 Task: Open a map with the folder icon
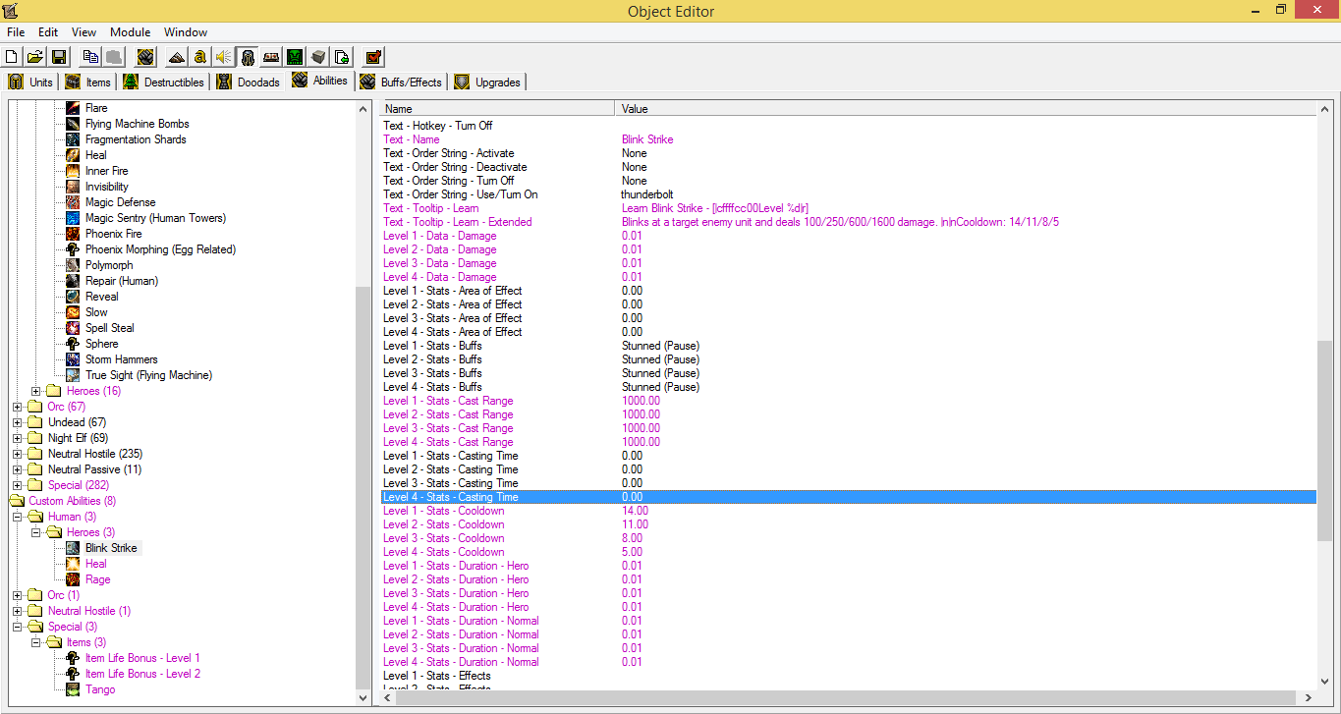point(35,57)
